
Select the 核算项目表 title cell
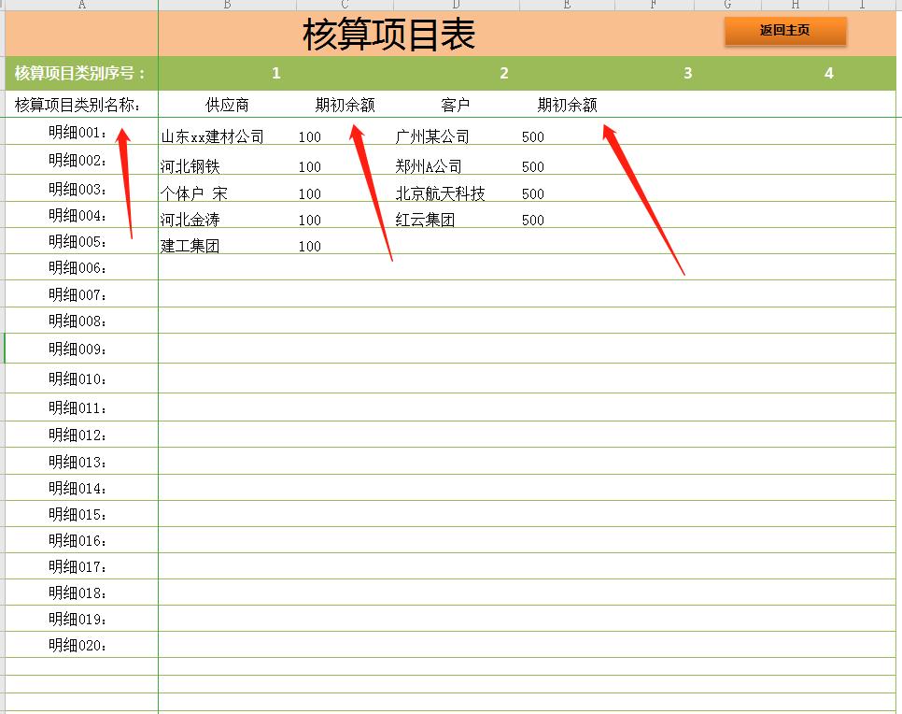click(388, 35)
